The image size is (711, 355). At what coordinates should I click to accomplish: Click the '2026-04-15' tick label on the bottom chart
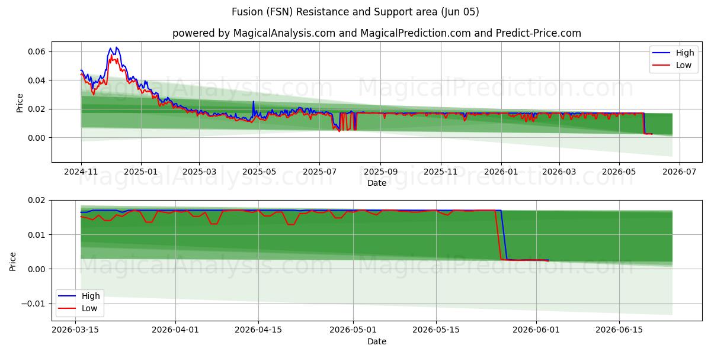[x=258, y=330]
